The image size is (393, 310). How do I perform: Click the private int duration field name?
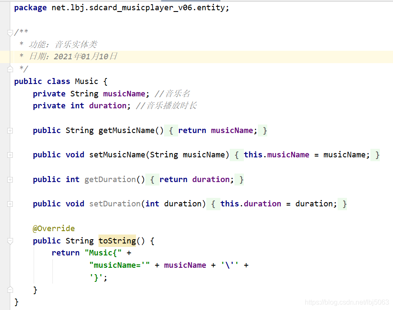108,106
